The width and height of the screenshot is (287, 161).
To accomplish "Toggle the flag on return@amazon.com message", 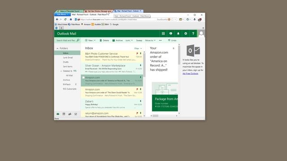I will pyautogui.click(x=137, y=113).
